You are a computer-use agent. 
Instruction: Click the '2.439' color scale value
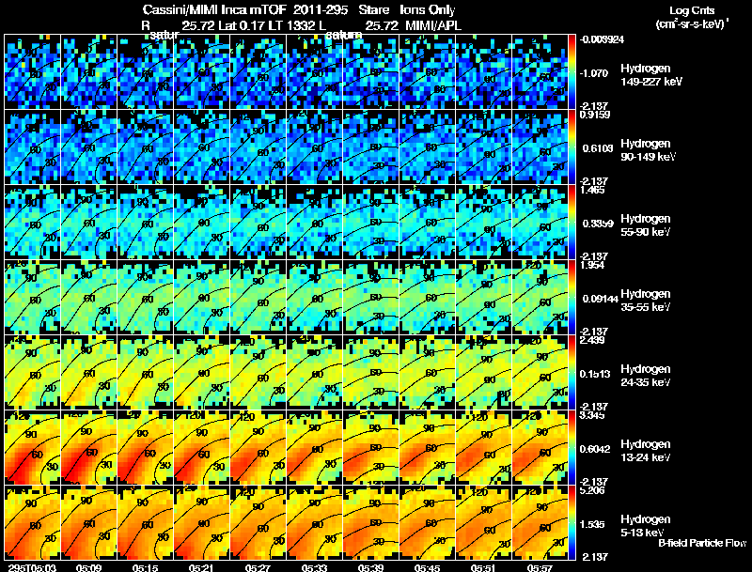click(592, 340)
